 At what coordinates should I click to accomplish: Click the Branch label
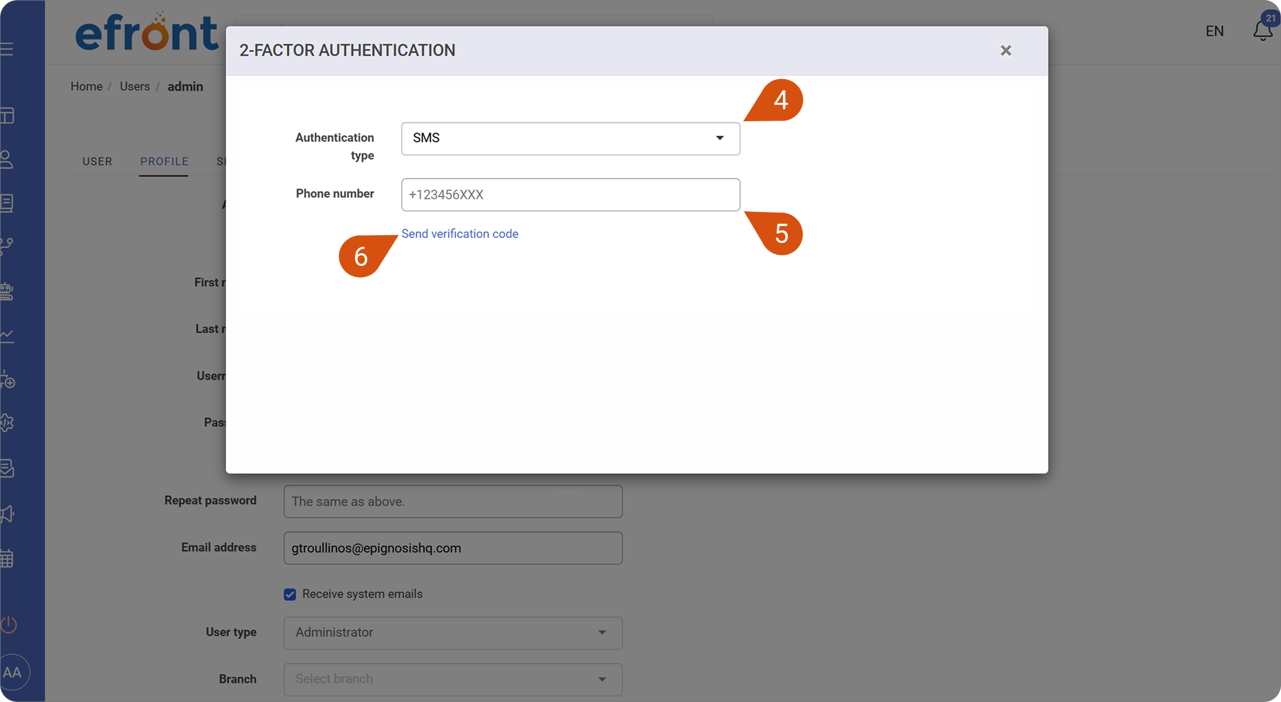[x=238, y=679]
